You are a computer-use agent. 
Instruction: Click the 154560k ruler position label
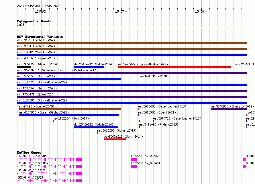(x=41, y=11)
